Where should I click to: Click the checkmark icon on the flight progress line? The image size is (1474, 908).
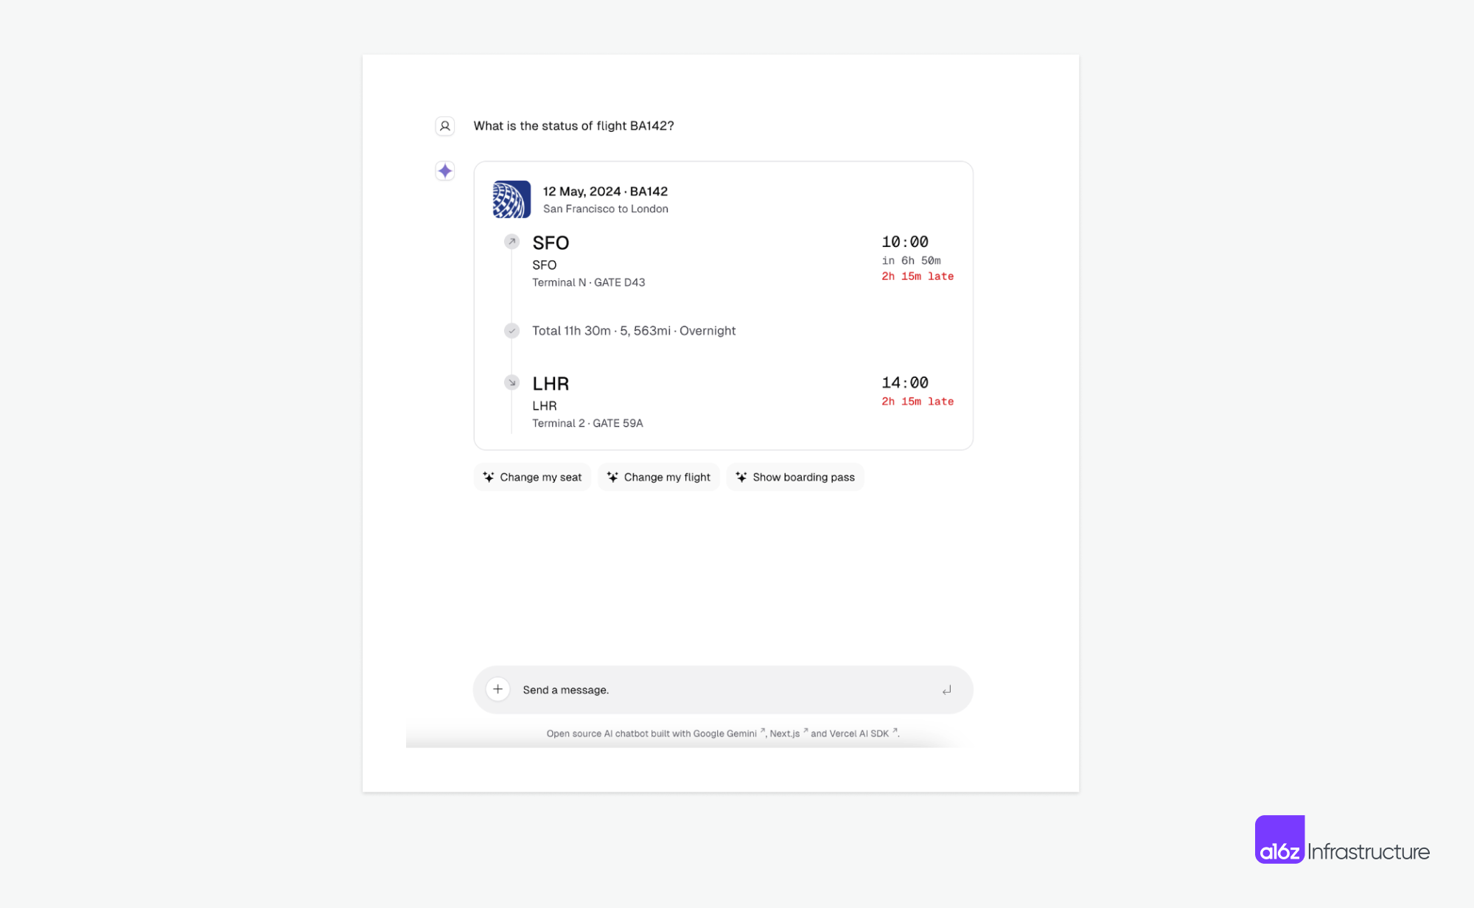click(x=511, y=330)
